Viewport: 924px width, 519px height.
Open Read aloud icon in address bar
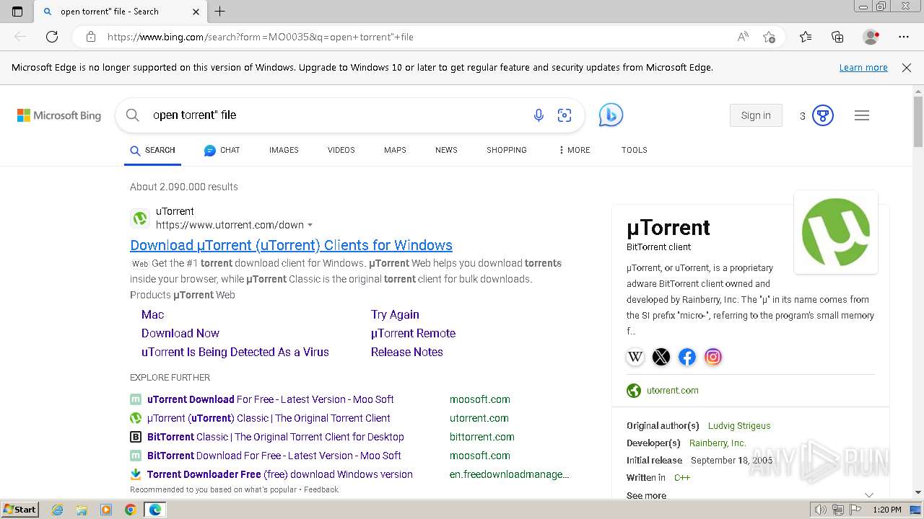click(x=743, y=37)
